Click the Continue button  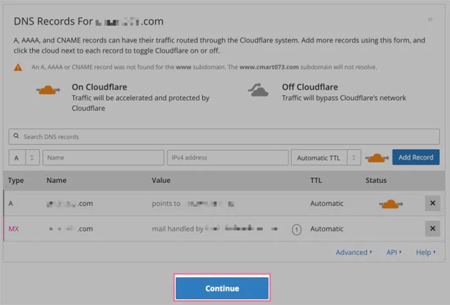pyautogui.click(x=222, y=288)
